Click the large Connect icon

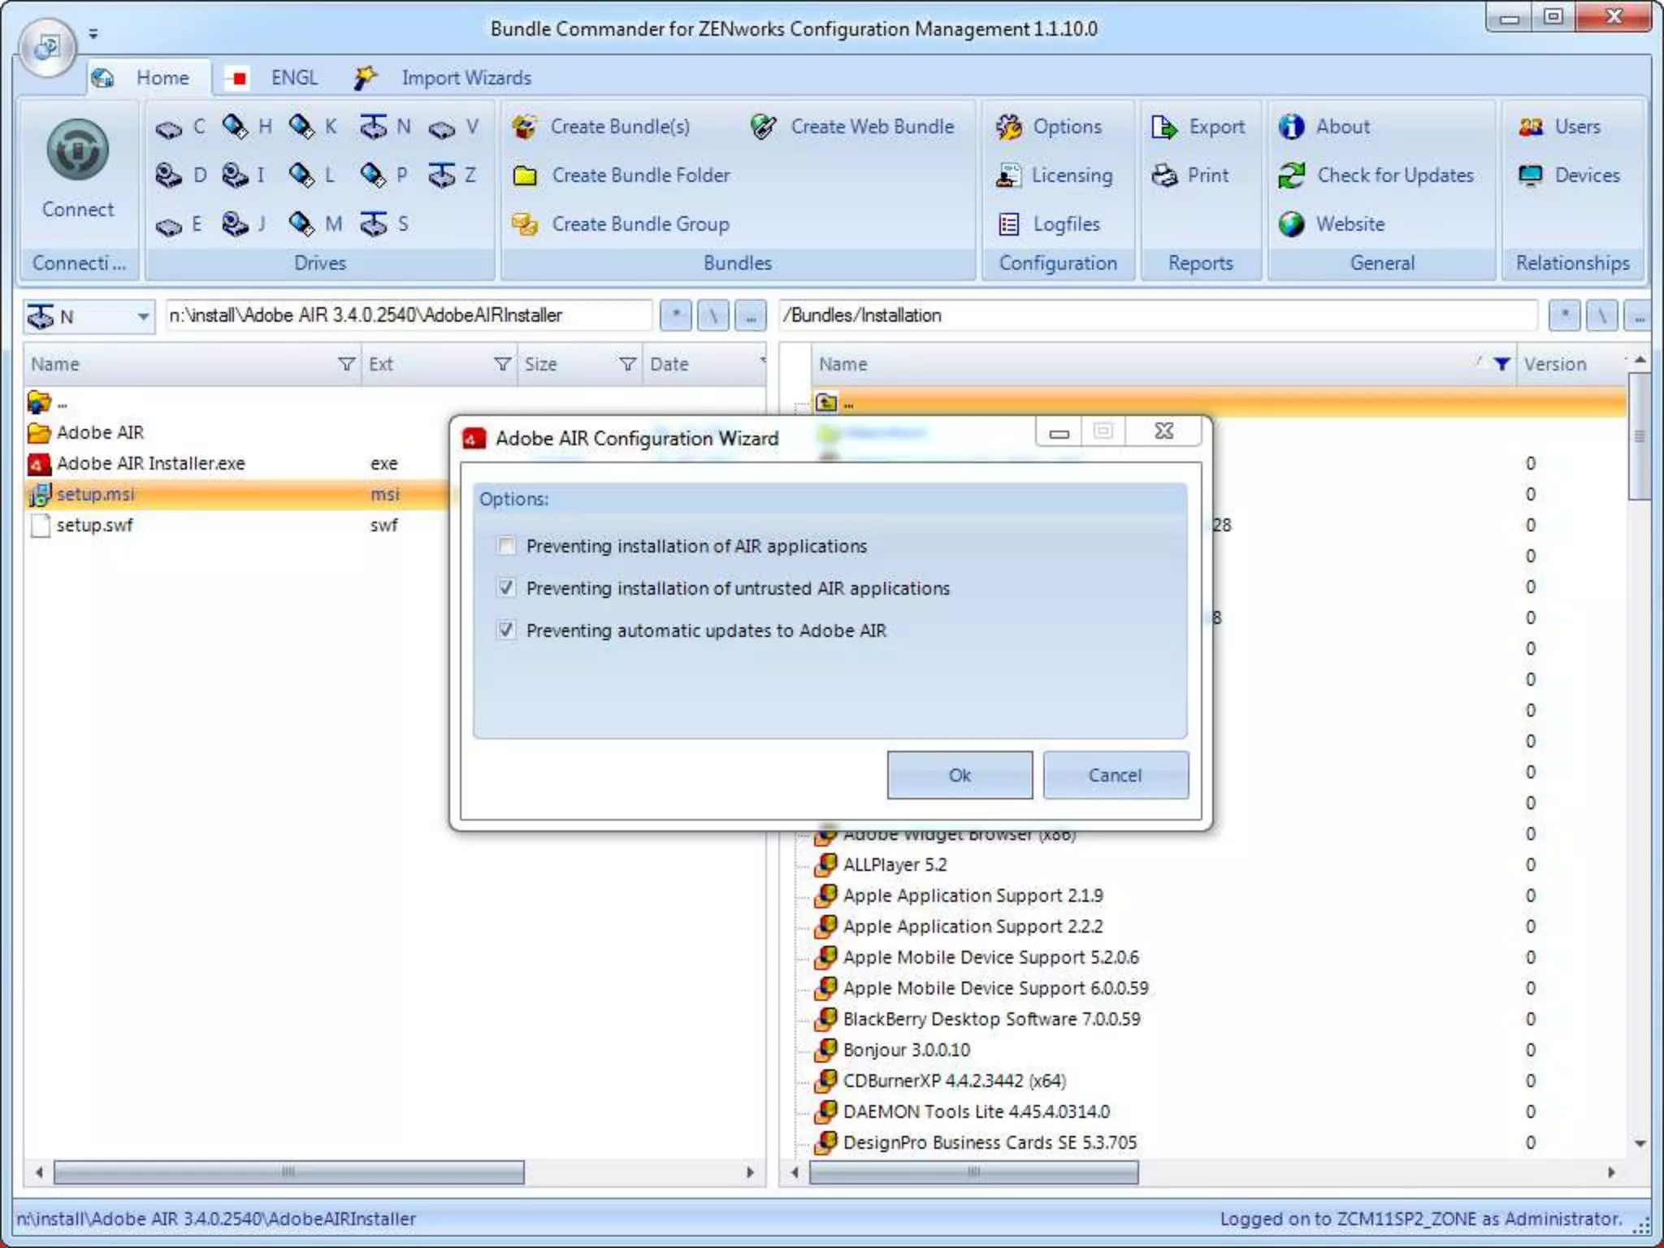(x=78, y=151)
